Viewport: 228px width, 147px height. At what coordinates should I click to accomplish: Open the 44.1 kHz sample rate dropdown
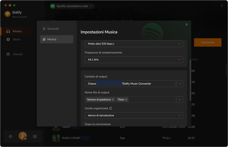[134, 60]
